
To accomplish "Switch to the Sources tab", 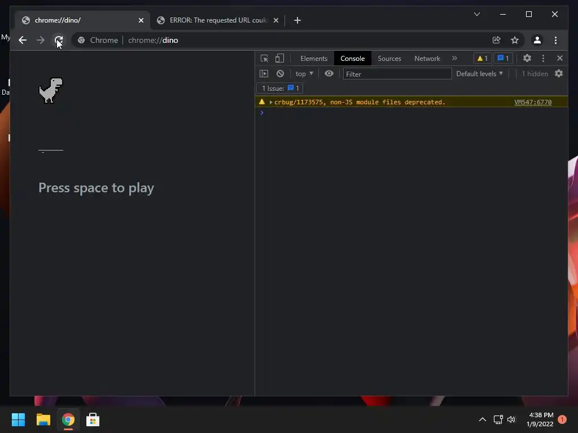I will (389, 59).
